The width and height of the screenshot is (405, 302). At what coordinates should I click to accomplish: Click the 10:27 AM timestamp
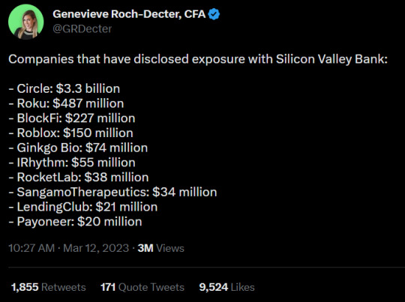tap(31, 248)
